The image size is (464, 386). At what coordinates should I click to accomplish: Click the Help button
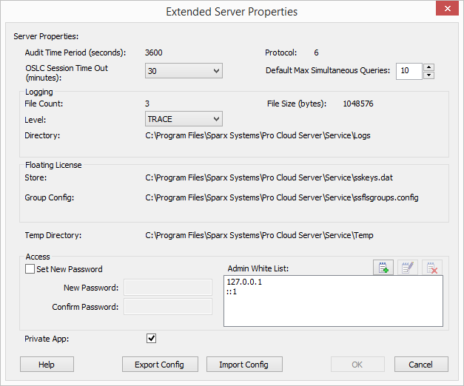point(47,364)
